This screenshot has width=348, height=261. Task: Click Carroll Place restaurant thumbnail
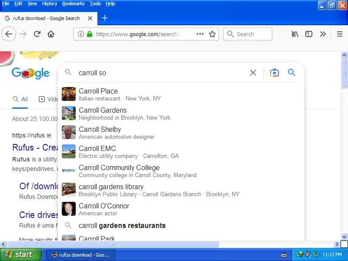(69, 94)
